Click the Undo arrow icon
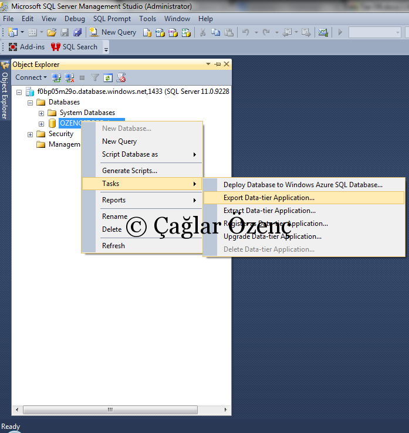409x433 pixels. (245, 32)
